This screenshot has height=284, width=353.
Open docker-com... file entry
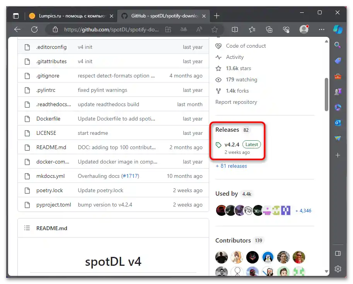[x=53, y=162]
